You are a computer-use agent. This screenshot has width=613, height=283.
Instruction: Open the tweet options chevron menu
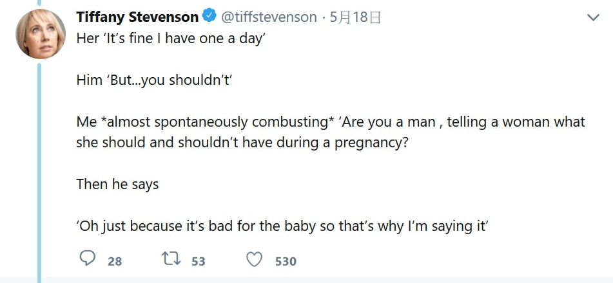(x=593, y=18)
